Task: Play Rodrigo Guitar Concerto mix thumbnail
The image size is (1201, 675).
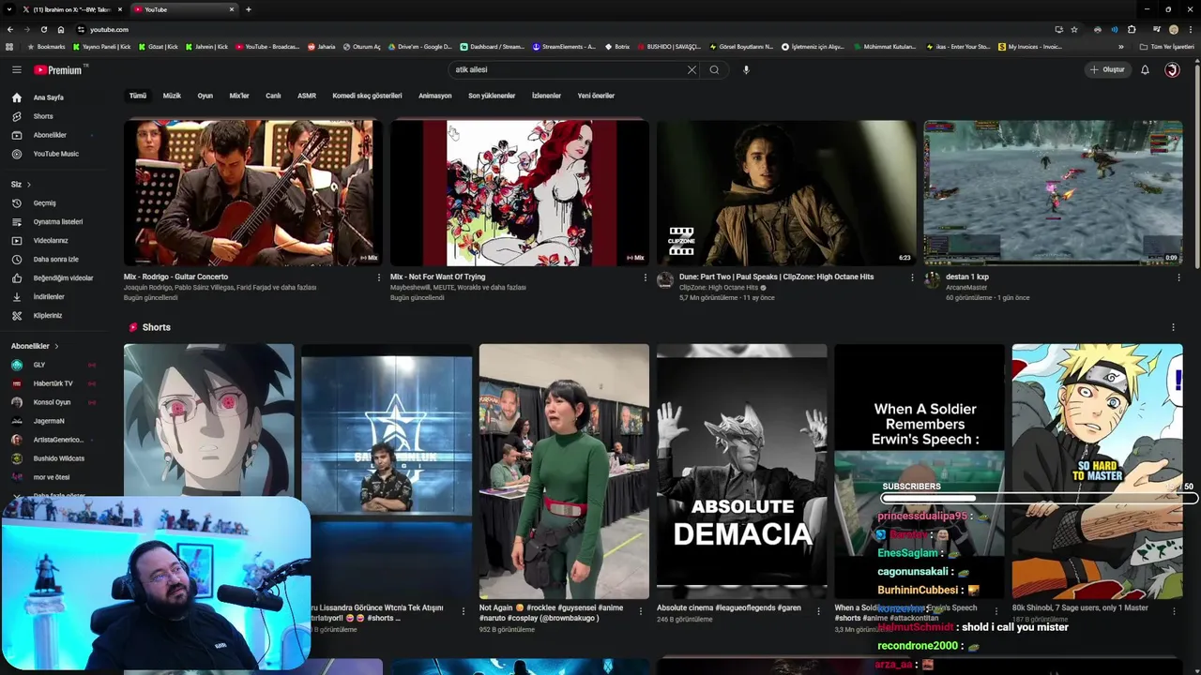Action: coord(253,193)
